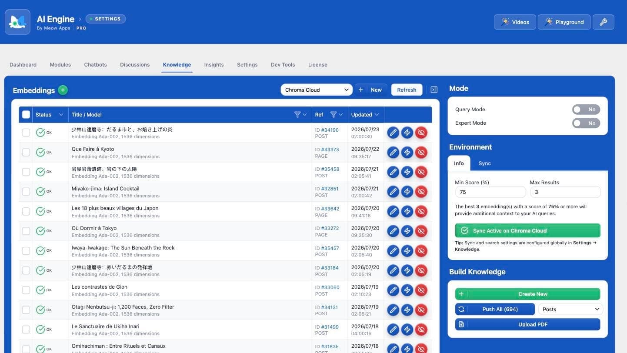Edit the Les contrastes de Gion embedding
Viewport: 627px width, 353px height.
(x=393, y=290)
